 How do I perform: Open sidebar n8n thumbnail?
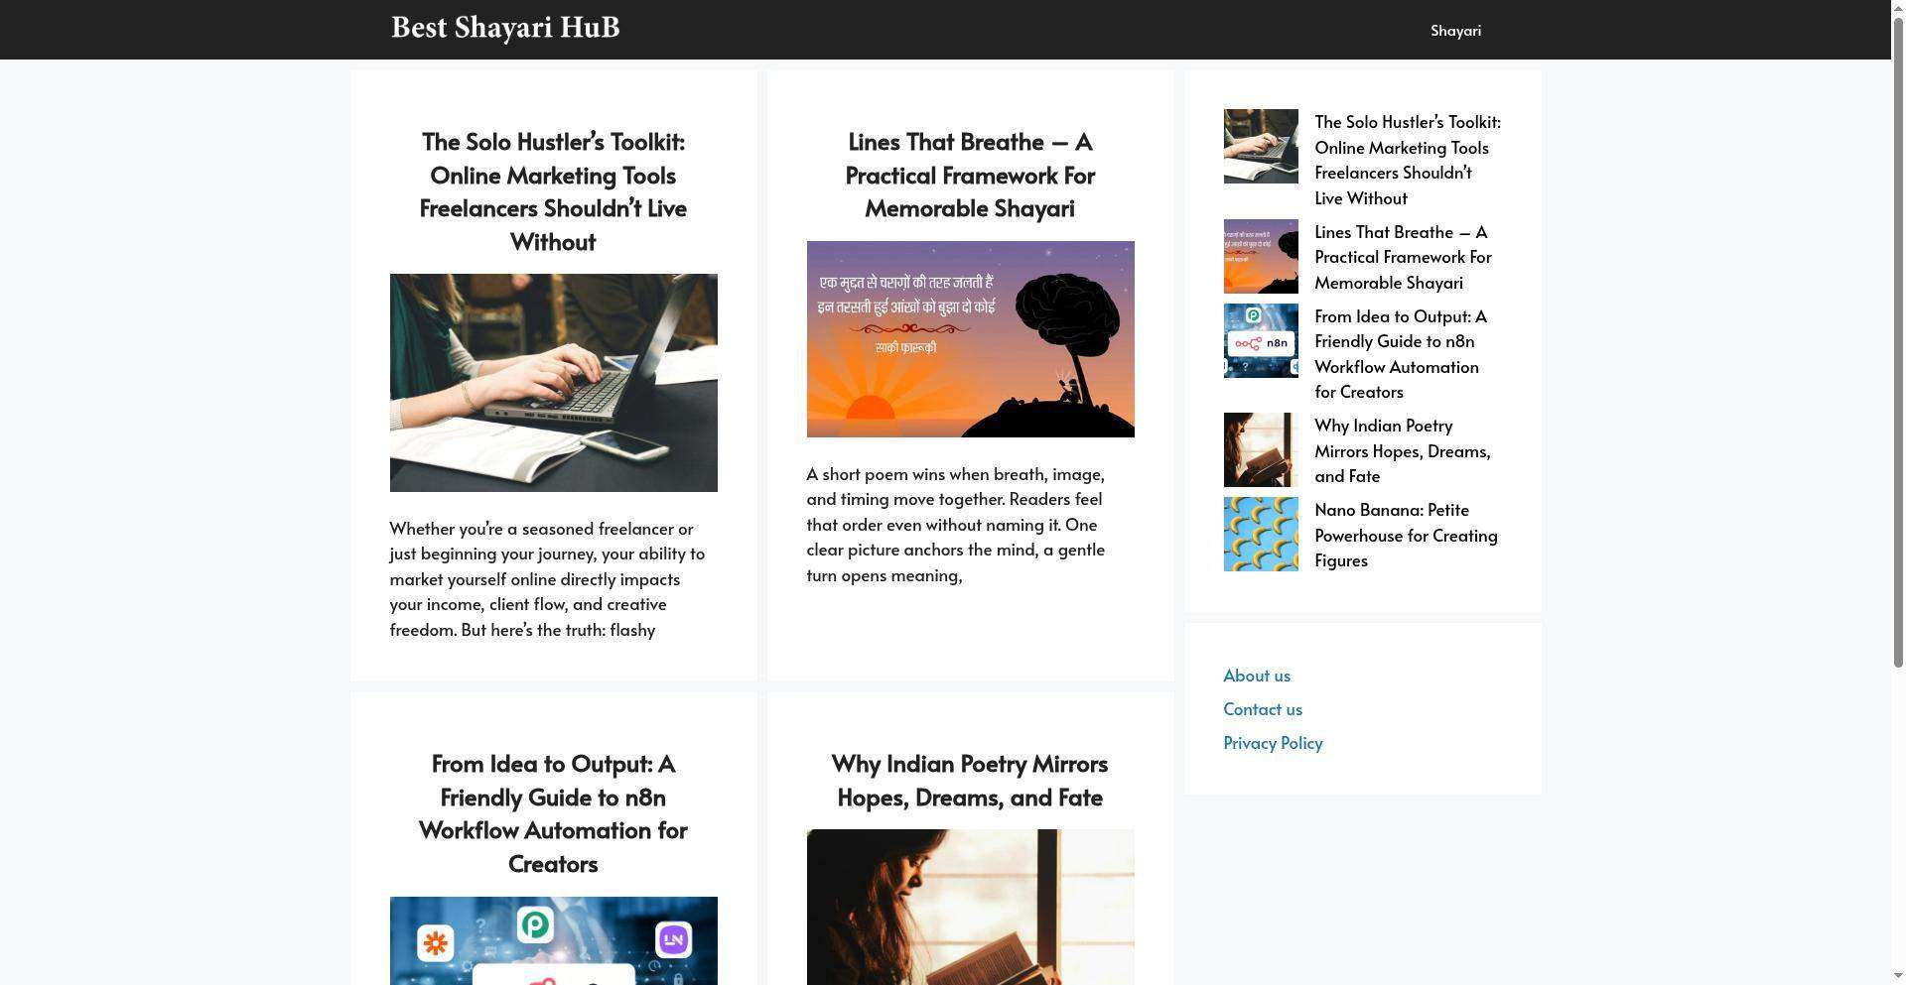[1261, 340]
